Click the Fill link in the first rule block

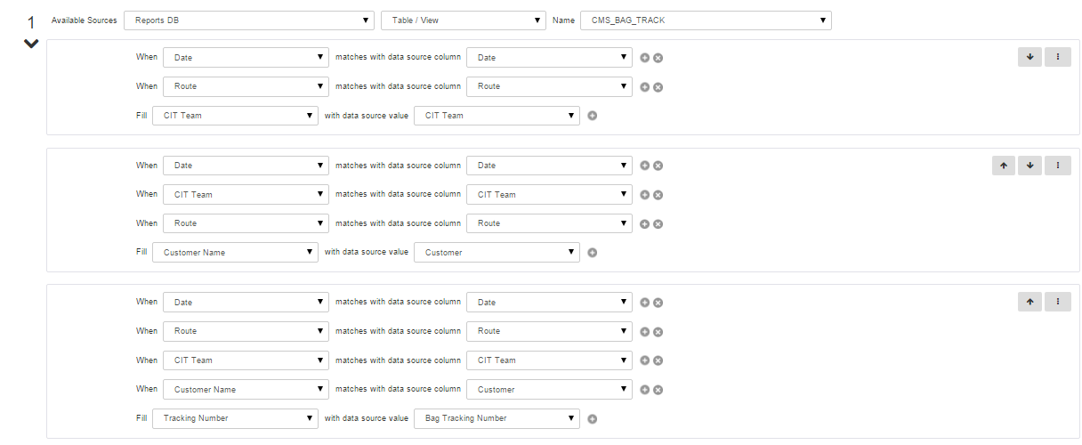click(x=141, y=115)
